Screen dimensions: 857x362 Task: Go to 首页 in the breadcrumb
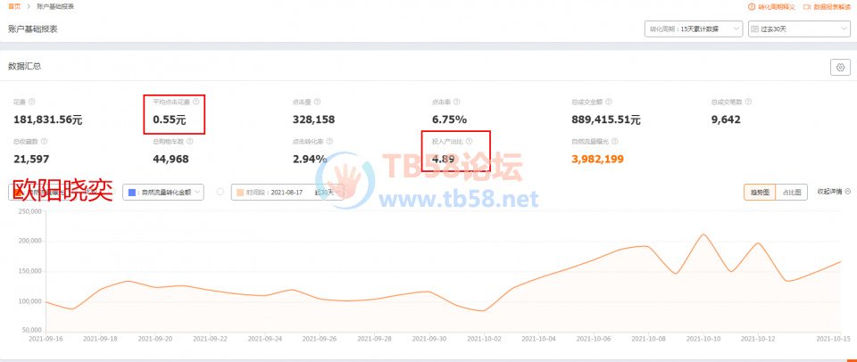click(12, 7)
